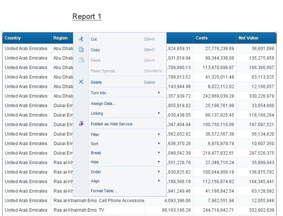Open the Order submenu
The width and height of the screenshot is (283, 216).
coord(96,172)
